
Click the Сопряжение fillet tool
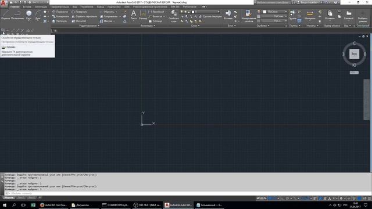[109, 16]
